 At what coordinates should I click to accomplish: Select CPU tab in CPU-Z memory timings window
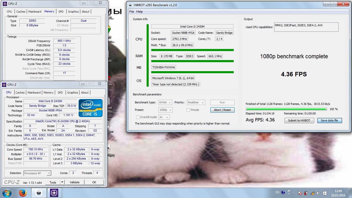click(x=10, y=12)
